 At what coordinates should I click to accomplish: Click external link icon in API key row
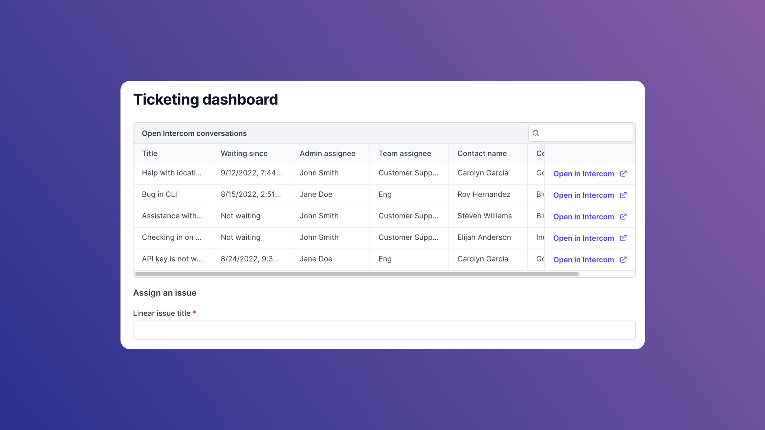(623, 260)
